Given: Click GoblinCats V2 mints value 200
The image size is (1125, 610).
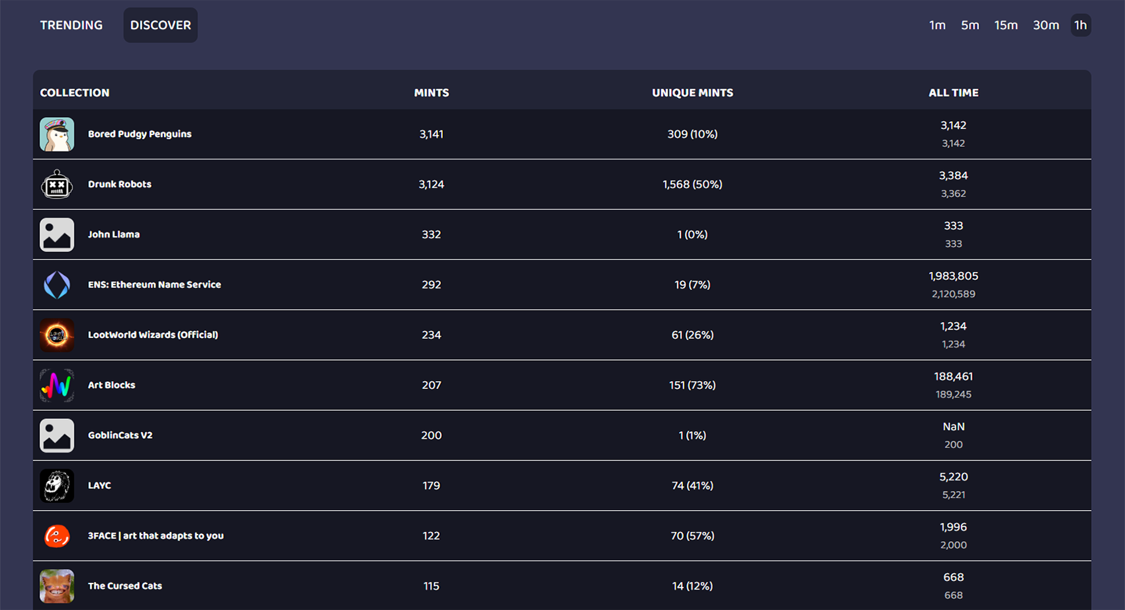Looking at the screenshot, I should 431,435.
